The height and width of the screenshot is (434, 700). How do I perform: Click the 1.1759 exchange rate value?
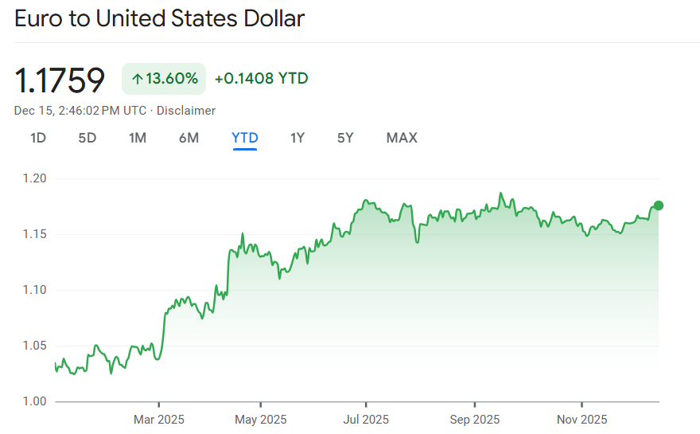60,80
